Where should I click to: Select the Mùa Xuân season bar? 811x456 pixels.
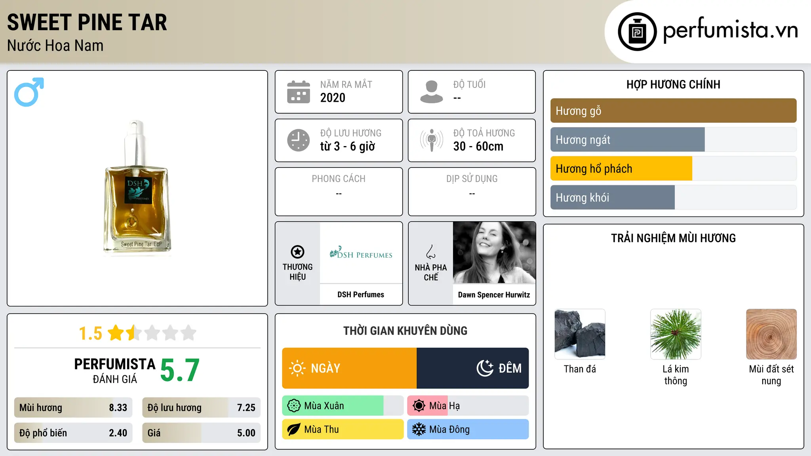(343, 406)
